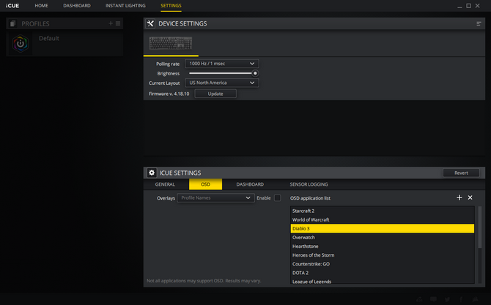This screenshot has height=305, width=491.
Task: Switch to the GENERAL settings tab
Action: 165,184
